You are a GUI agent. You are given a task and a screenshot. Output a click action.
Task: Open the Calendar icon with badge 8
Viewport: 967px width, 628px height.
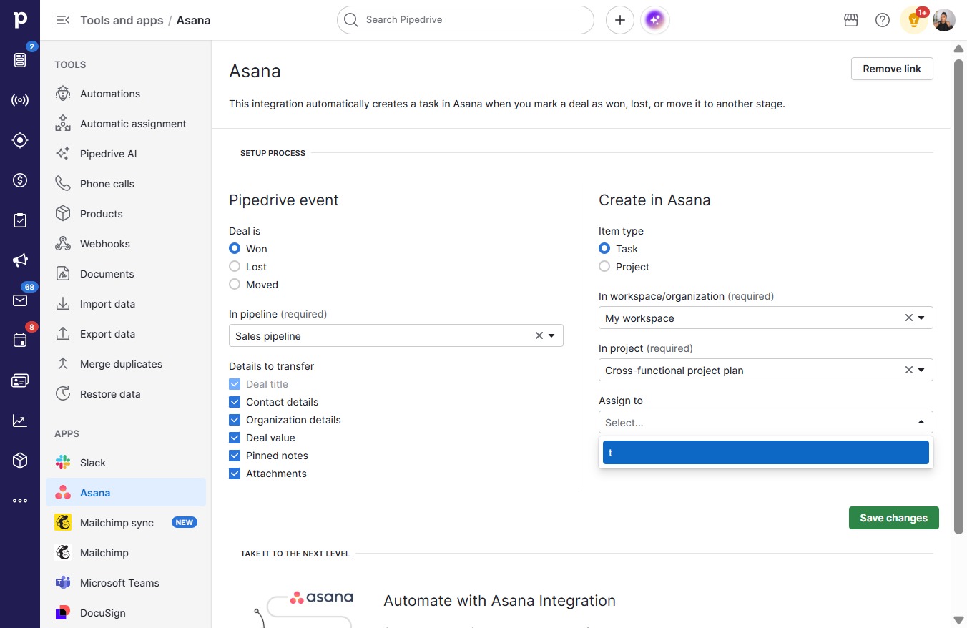pos(20,340)
